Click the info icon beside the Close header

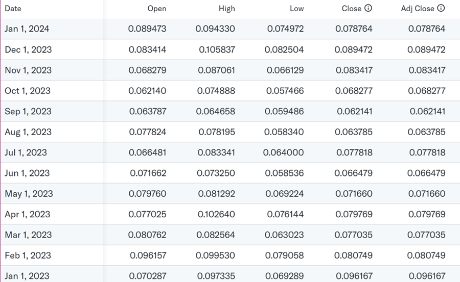coord(368,8)
